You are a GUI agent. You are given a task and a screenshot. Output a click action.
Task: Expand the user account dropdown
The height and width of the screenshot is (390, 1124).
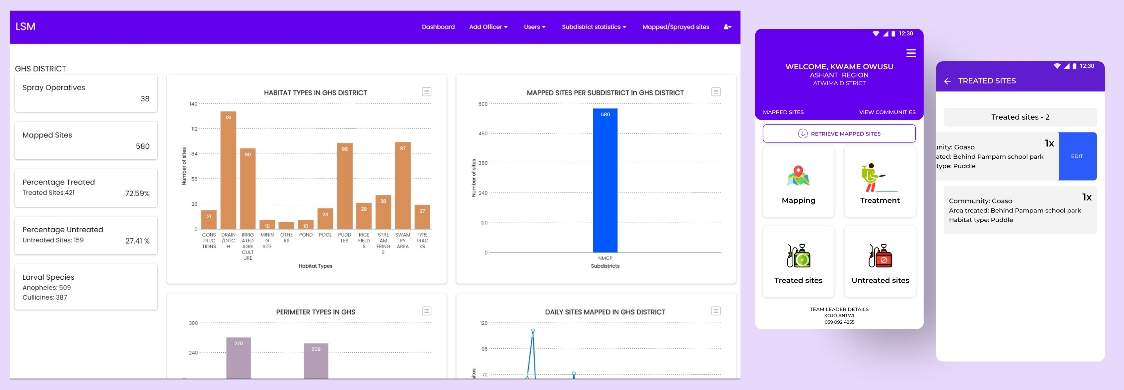727,27
